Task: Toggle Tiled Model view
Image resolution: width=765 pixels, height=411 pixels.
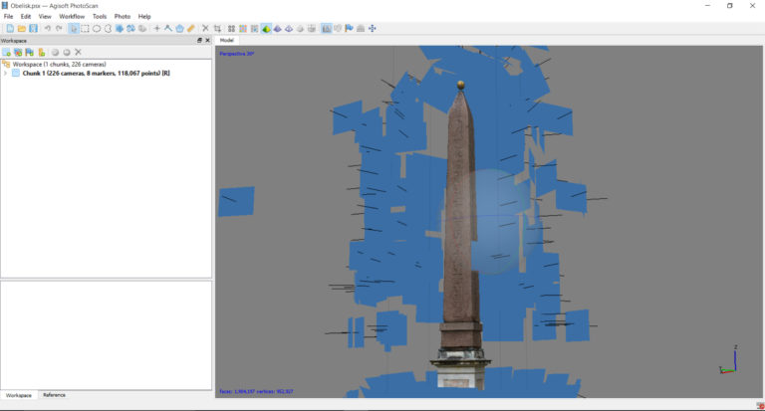Action: (311, 28)
